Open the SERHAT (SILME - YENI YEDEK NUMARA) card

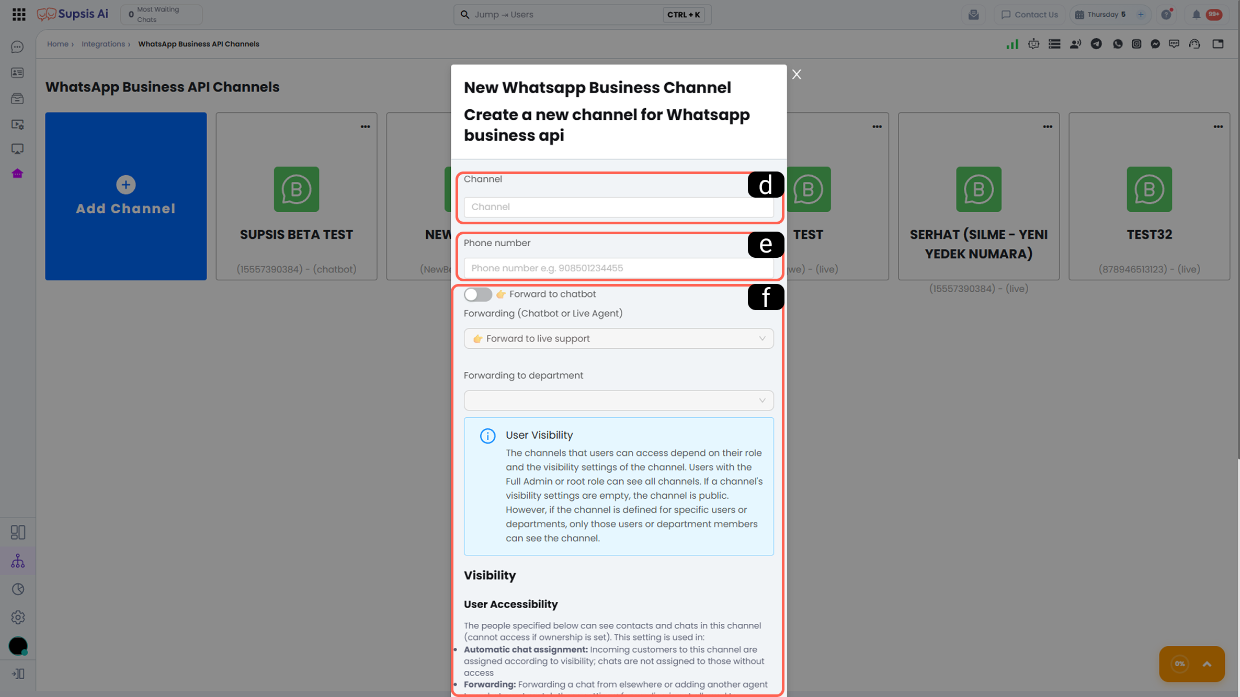979,196
